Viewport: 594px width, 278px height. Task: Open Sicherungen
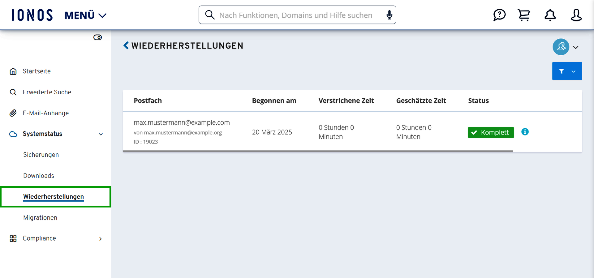click(x=41, y=155)
